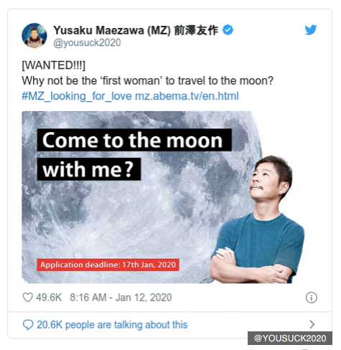The height and width of the screenshot is (350, 341).
Task: Like the tweet with the heart icon
Action: click(27, 298)
